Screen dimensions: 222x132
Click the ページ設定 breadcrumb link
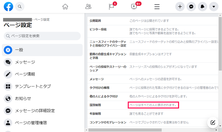coord(42,20)
